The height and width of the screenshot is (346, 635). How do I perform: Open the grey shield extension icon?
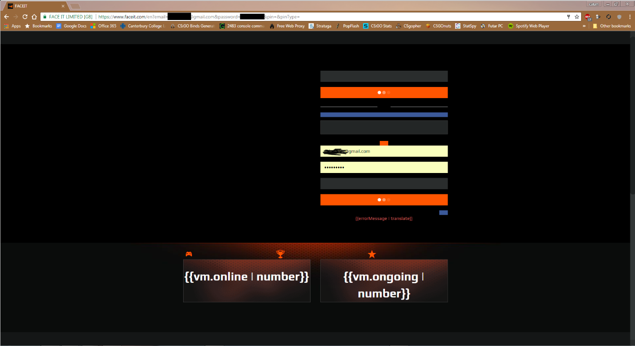(619, 17)
